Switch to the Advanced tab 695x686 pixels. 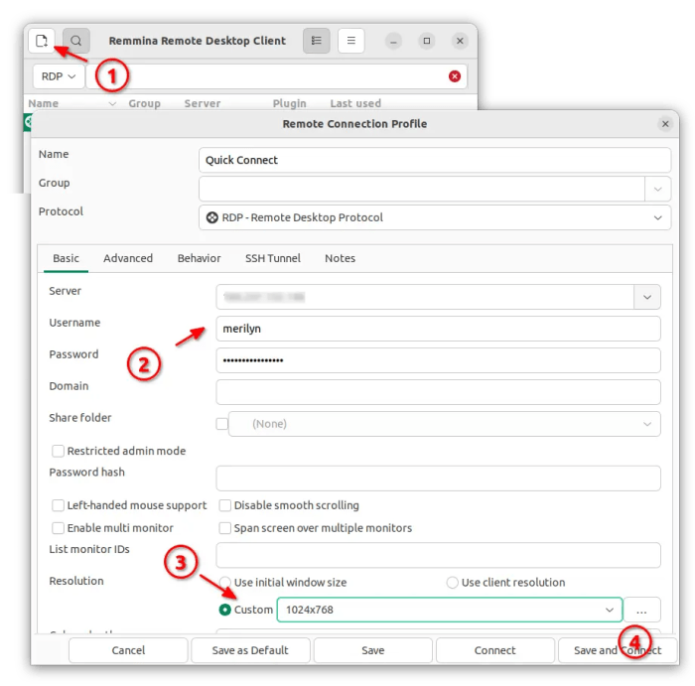tap(128, 258)
